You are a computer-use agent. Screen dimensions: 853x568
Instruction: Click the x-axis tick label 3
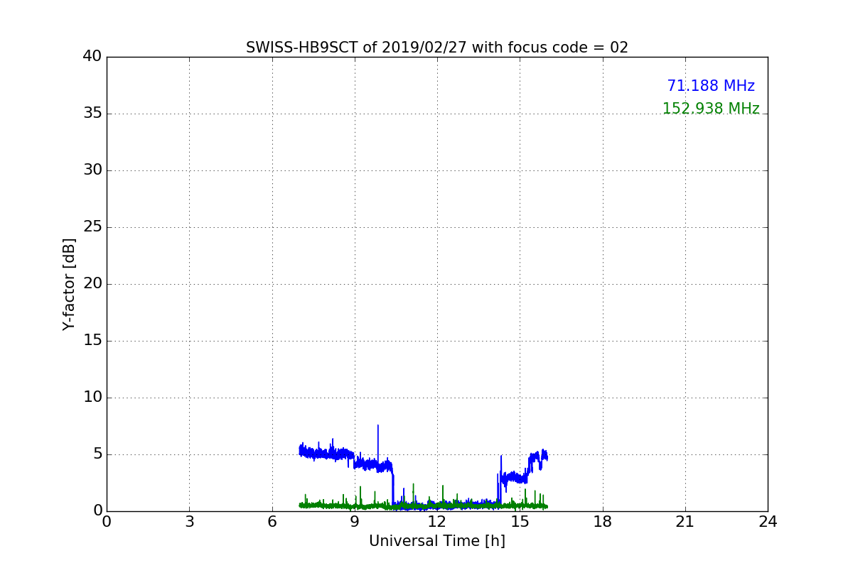[x=189, y=522]
